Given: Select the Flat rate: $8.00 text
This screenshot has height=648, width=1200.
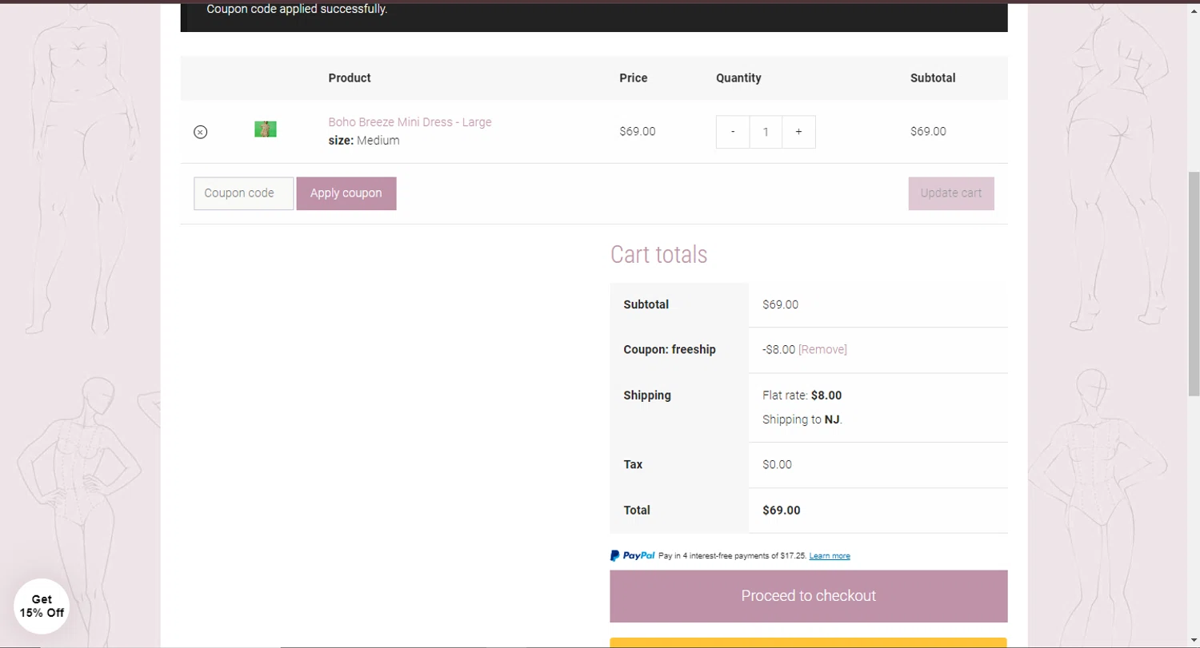Looking at the screenshot, I should coord(802,396).
